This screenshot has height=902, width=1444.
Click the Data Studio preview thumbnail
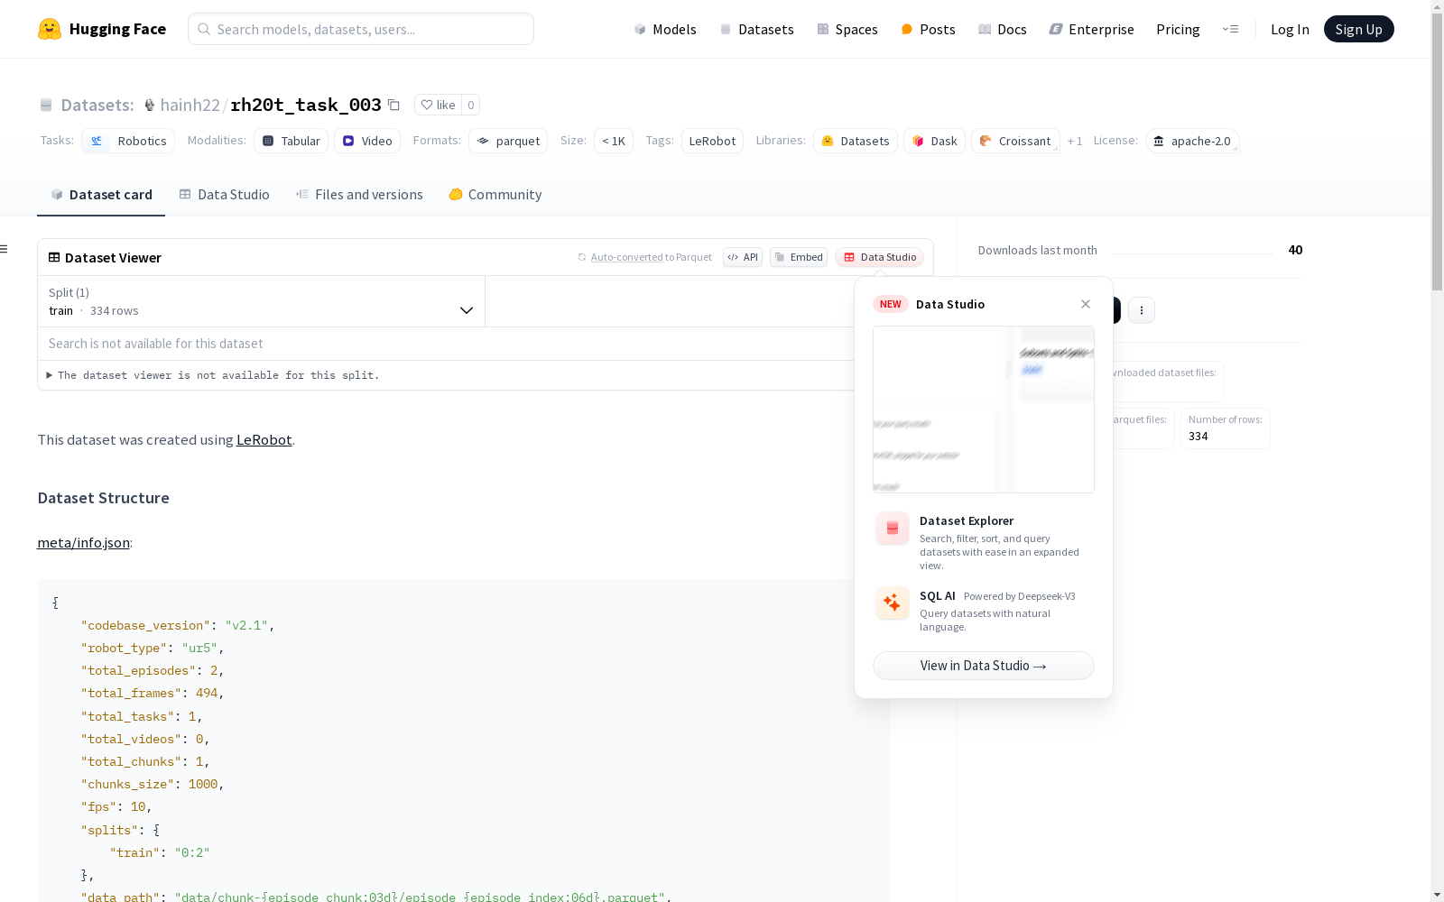click(984, 410)
